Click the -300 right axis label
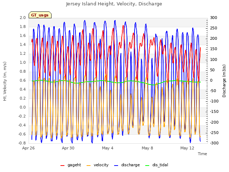This screenshot has width=229, height=172. point(214,143)
